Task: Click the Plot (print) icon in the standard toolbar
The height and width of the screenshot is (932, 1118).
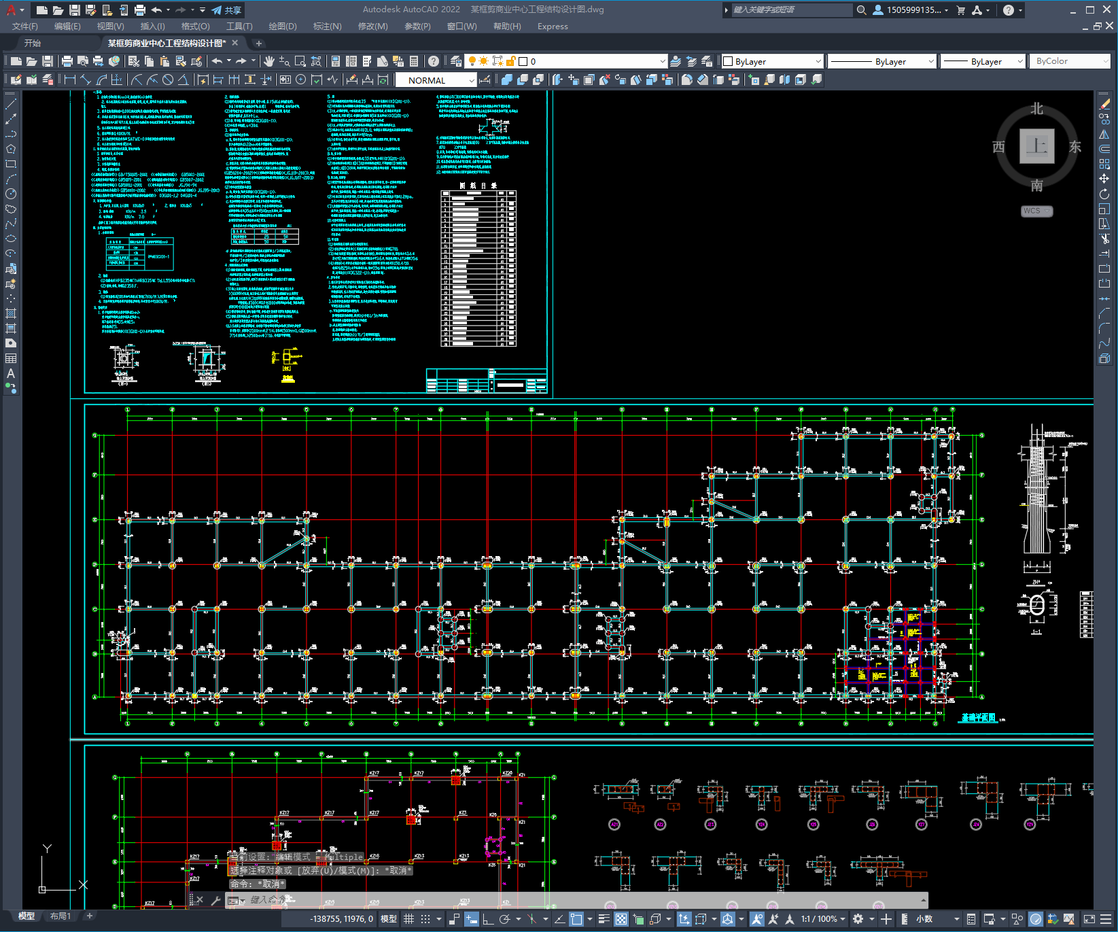Action: click(x=67, y=61)
